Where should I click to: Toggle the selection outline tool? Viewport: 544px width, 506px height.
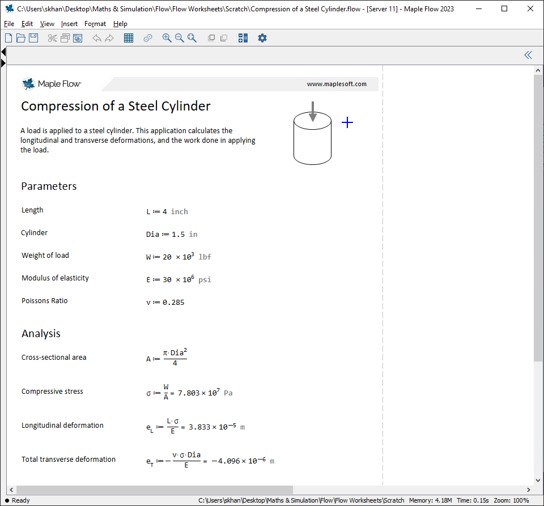pyautogui.click(x=211, y=38)
